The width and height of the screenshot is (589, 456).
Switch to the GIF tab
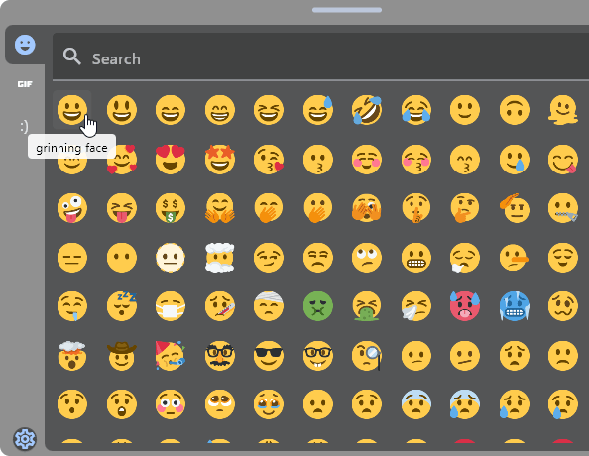click(25, 84)
